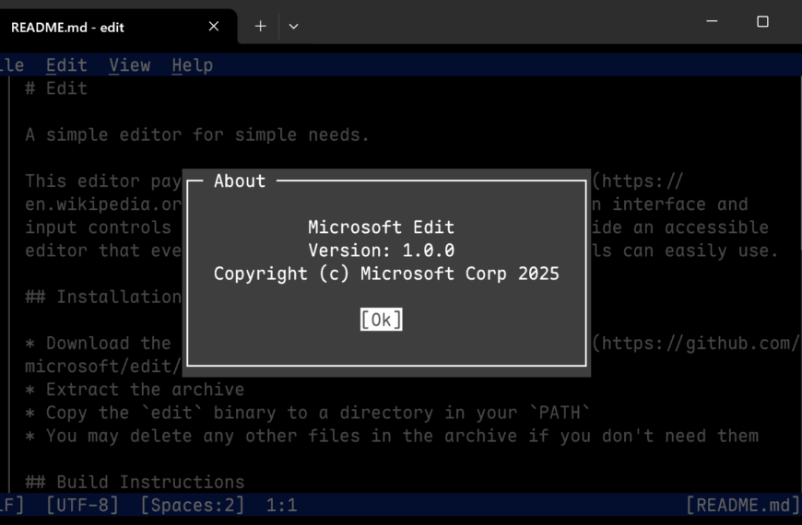Click the 1:1 cursor position indicator

(x=281, y=505)
